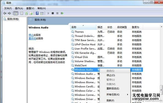Click the Forward arrow in the toolbar
The height and width of the screenshot is (103, 163).
point(9,13)
